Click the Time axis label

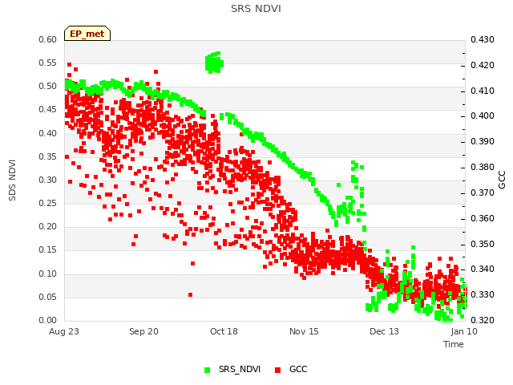point(454,344)
